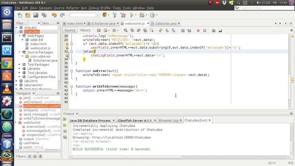Select userName in Navigator
The width and height of the screenshot is (295, 166).
pyautogui.click(x=31, y=143)
